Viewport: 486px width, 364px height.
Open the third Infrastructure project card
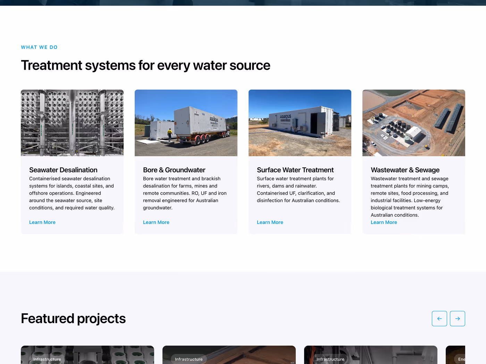(371, 355)
